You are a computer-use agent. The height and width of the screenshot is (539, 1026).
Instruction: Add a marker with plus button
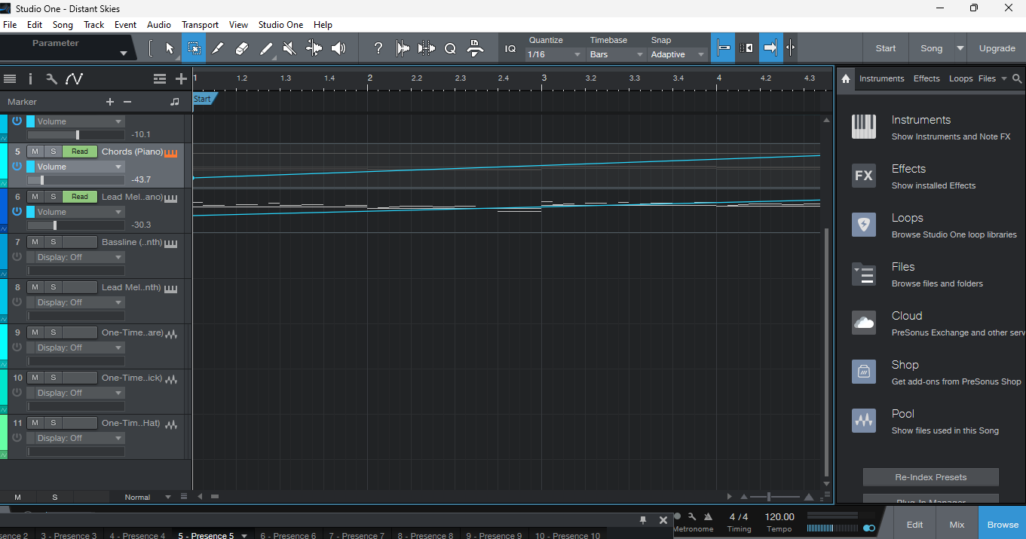110,102
